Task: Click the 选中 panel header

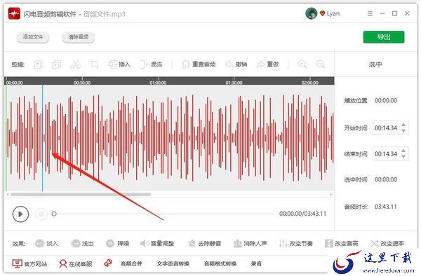Action: coord(375,64)
